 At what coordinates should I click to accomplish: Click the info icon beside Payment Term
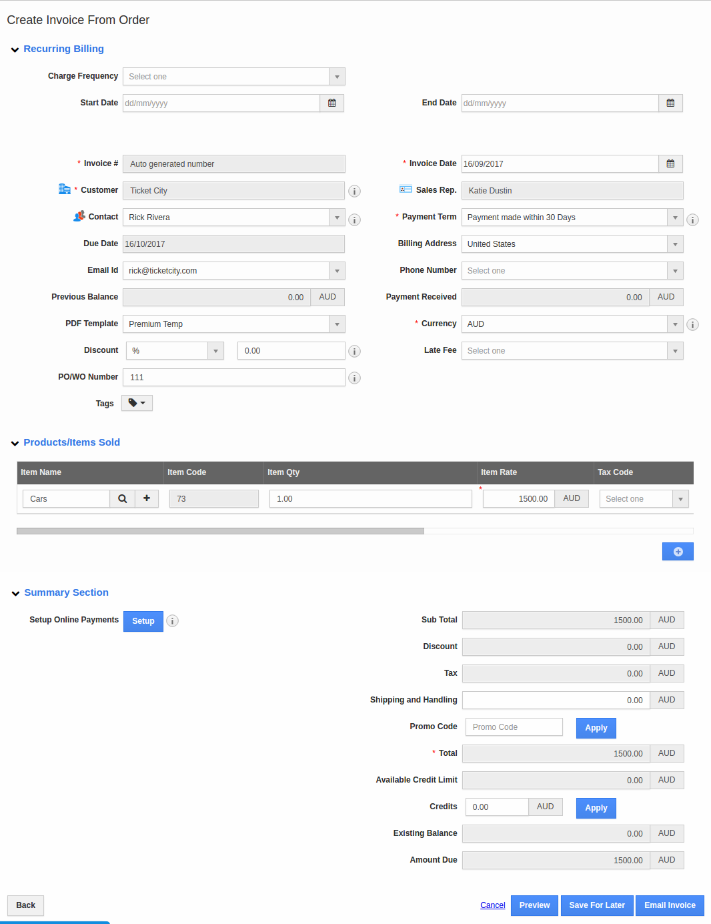pyautogui.click(x=693, y=219)
